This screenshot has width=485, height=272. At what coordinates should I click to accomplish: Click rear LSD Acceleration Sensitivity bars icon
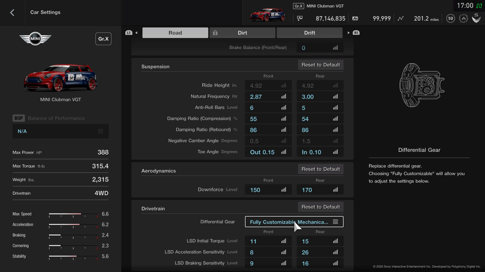click(x=335, y=252)
